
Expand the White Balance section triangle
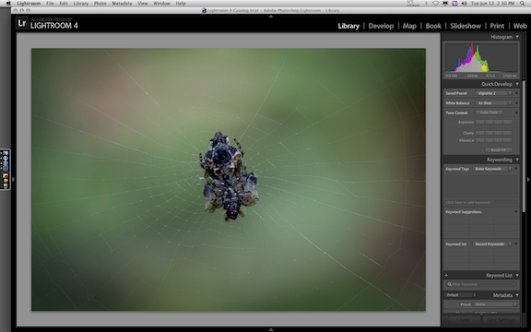click(516, 103)
